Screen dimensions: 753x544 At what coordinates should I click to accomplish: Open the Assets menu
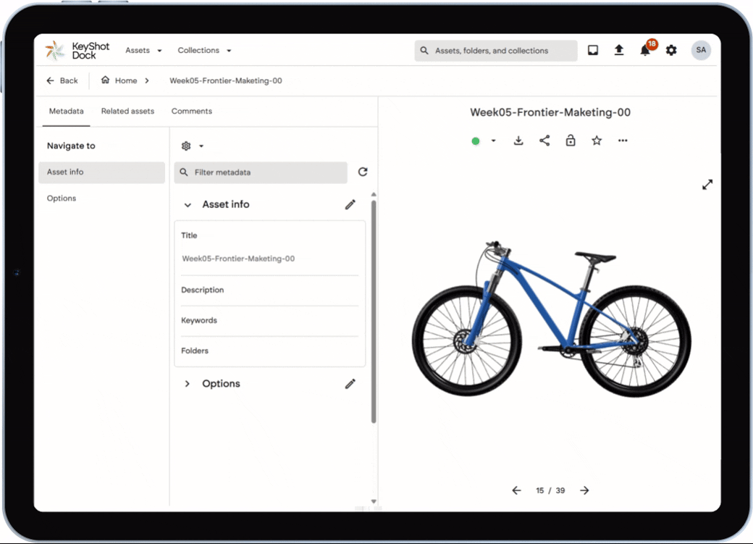point(143,51)
